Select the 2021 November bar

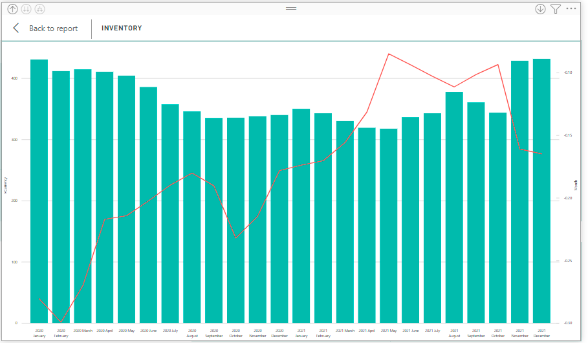click(519, 192)
